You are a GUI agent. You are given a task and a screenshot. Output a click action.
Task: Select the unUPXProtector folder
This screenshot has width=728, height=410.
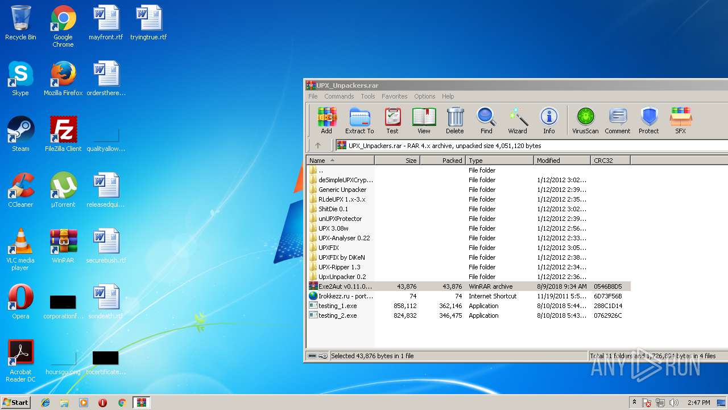(x=468, y=219)
